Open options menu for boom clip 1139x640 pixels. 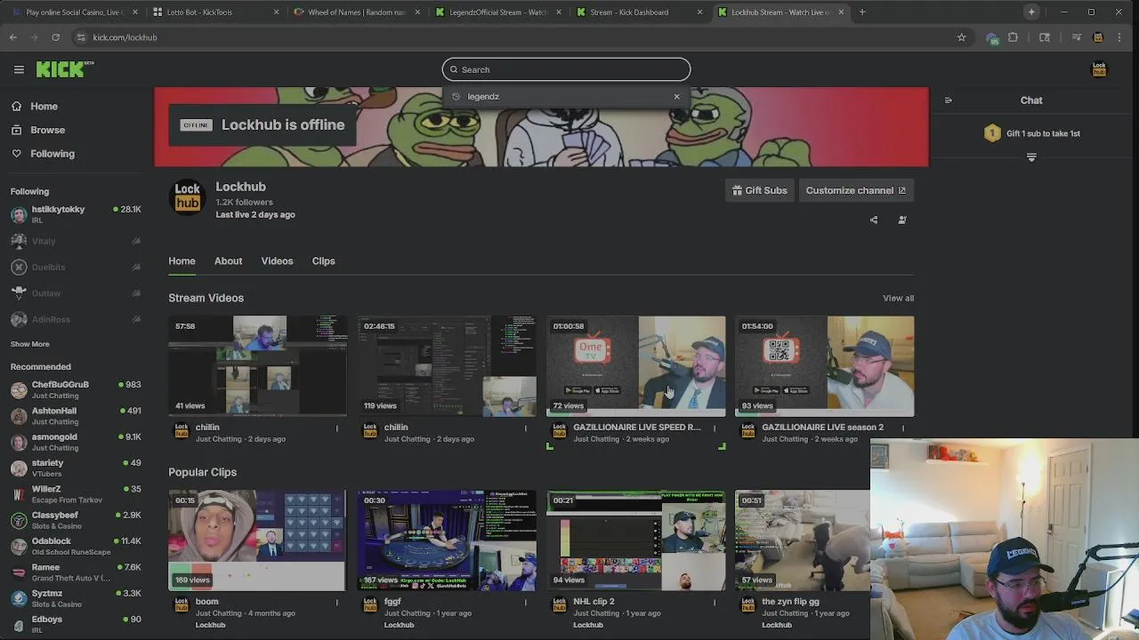click(336, 603)
